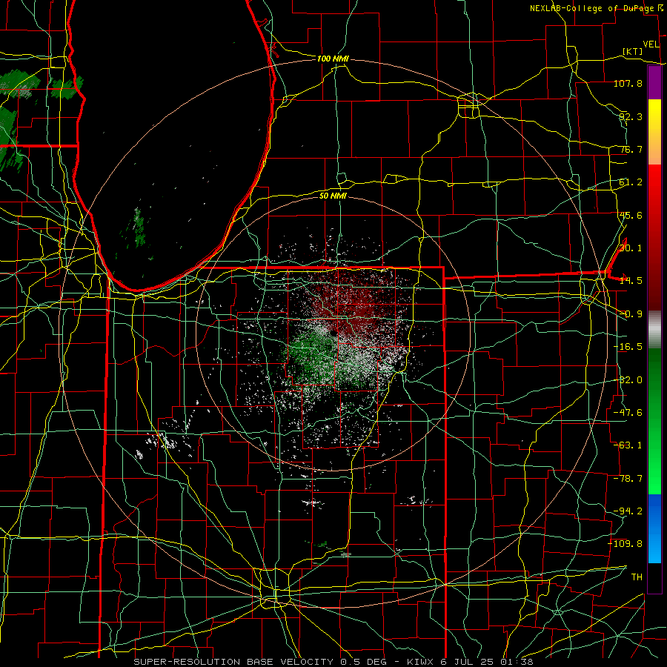Click the 50 NMI range ring label

coord(333,196)
